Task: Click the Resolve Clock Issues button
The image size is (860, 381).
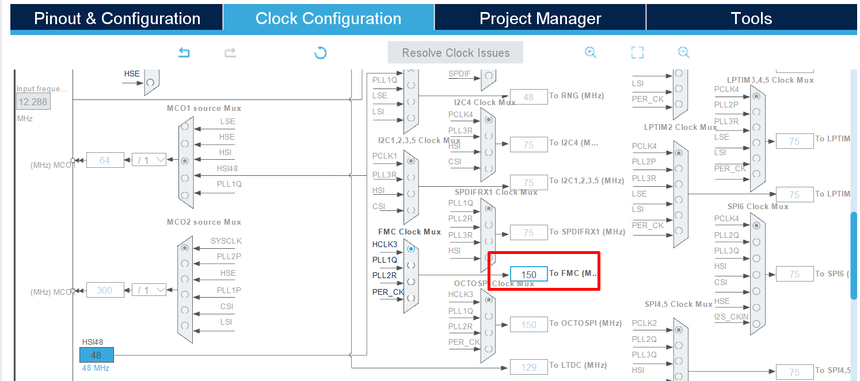Action: click(x=455, y=52)
